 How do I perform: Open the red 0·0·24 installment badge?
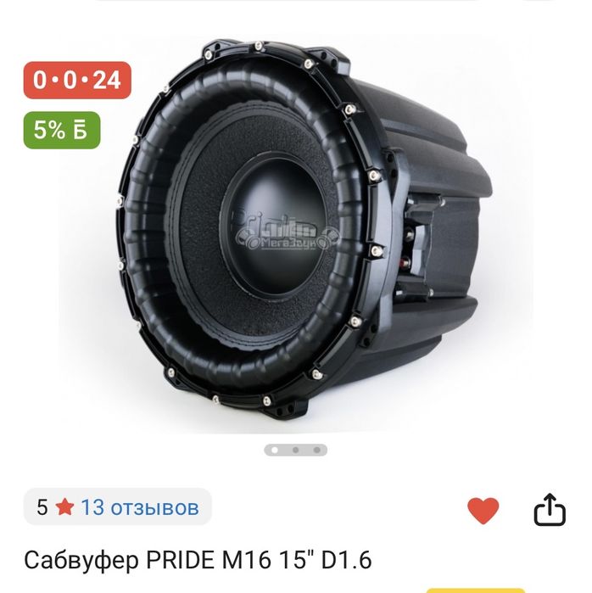pyautogui.click(x=77, y=81)
